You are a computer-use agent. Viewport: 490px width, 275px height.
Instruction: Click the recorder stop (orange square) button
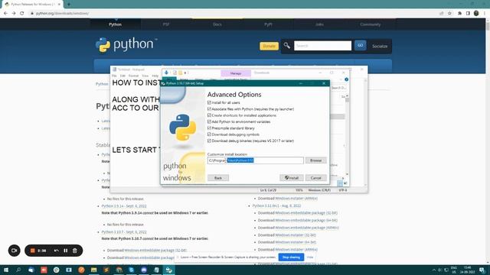click(x=32, y=251)
